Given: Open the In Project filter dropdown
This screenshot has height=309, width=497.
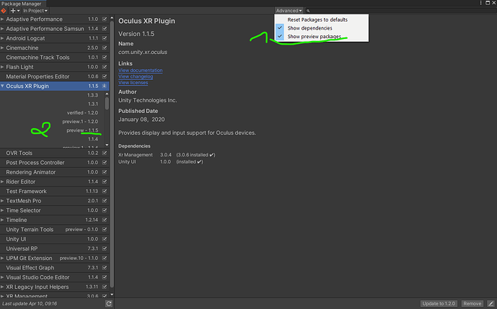Looking at the screenshot, I should tap(35, 11).
